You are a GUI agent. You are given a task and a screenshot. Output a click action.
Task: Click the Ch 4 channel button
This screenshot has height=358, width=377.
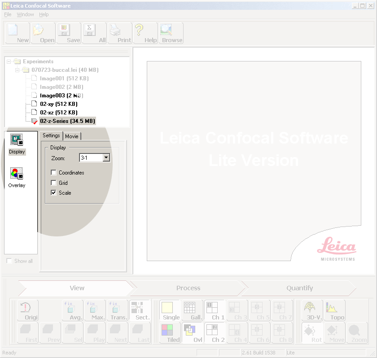tap(237, 333)
